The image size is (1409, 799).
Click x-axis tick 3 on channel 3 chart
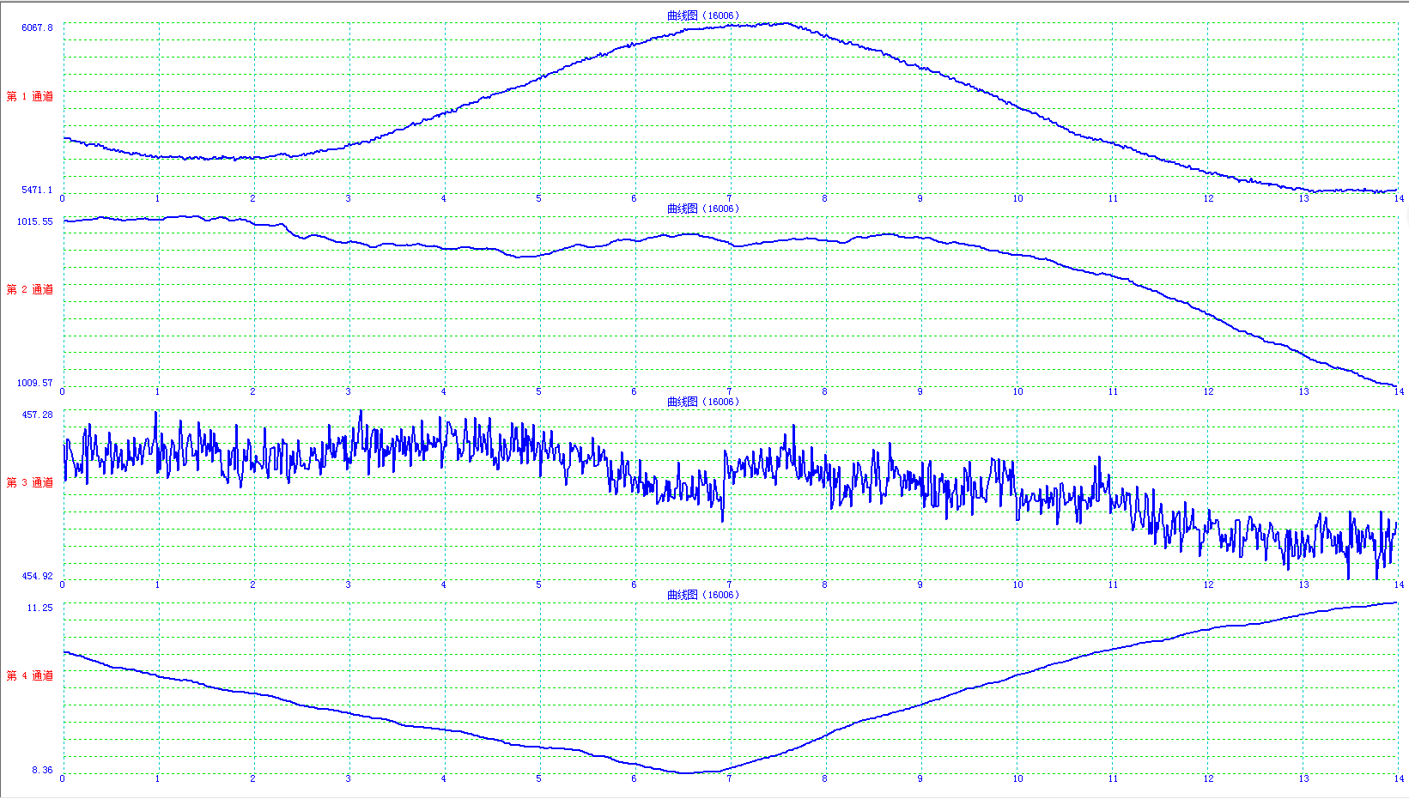click(x=349, y=584)
